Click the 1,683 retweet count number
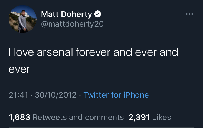 click(x=19, y=117)
